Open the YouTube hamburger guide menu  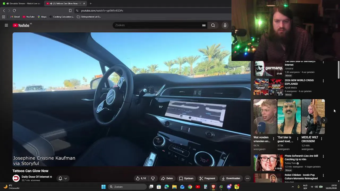point(6,25)
